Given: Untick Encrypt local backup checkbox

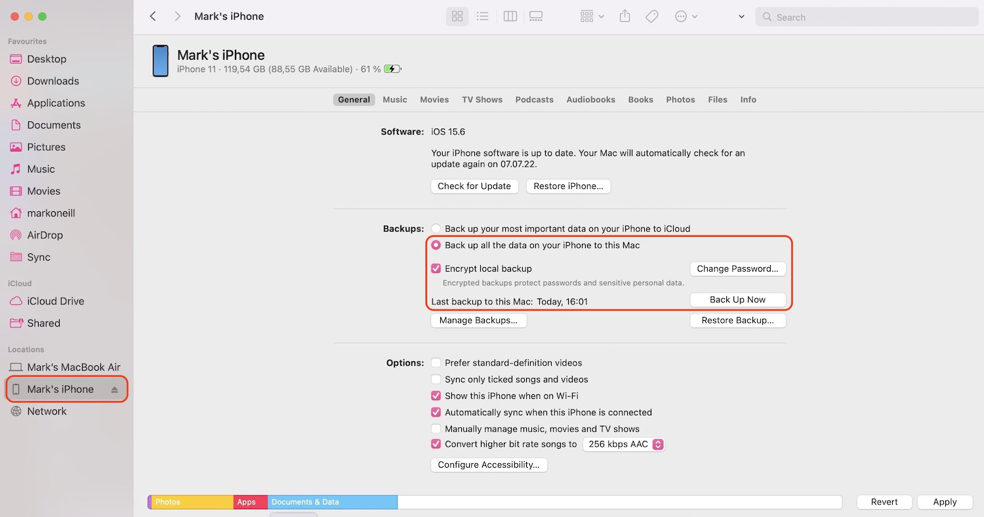Looking at the screenshot, I should (x=436, y=268).
